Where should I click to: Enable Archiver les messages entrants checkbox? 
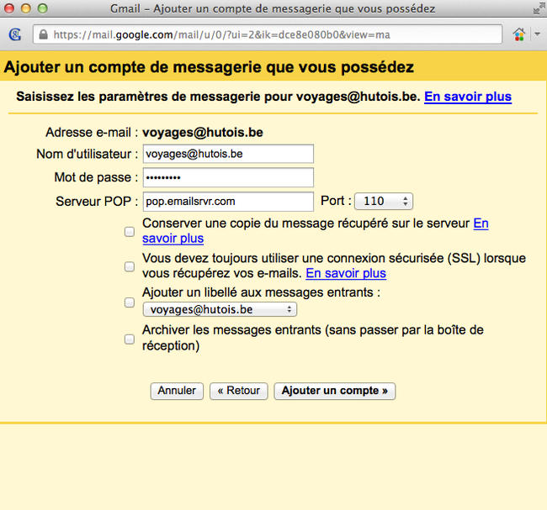(x=130, y=339)
